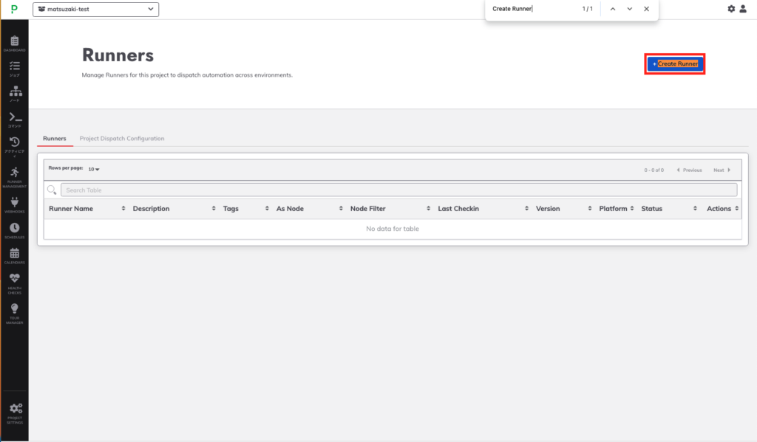The image size is (757, 442).
Task: Open the コマンド (Commands) sidebar icon
Action: pos(15,119)
